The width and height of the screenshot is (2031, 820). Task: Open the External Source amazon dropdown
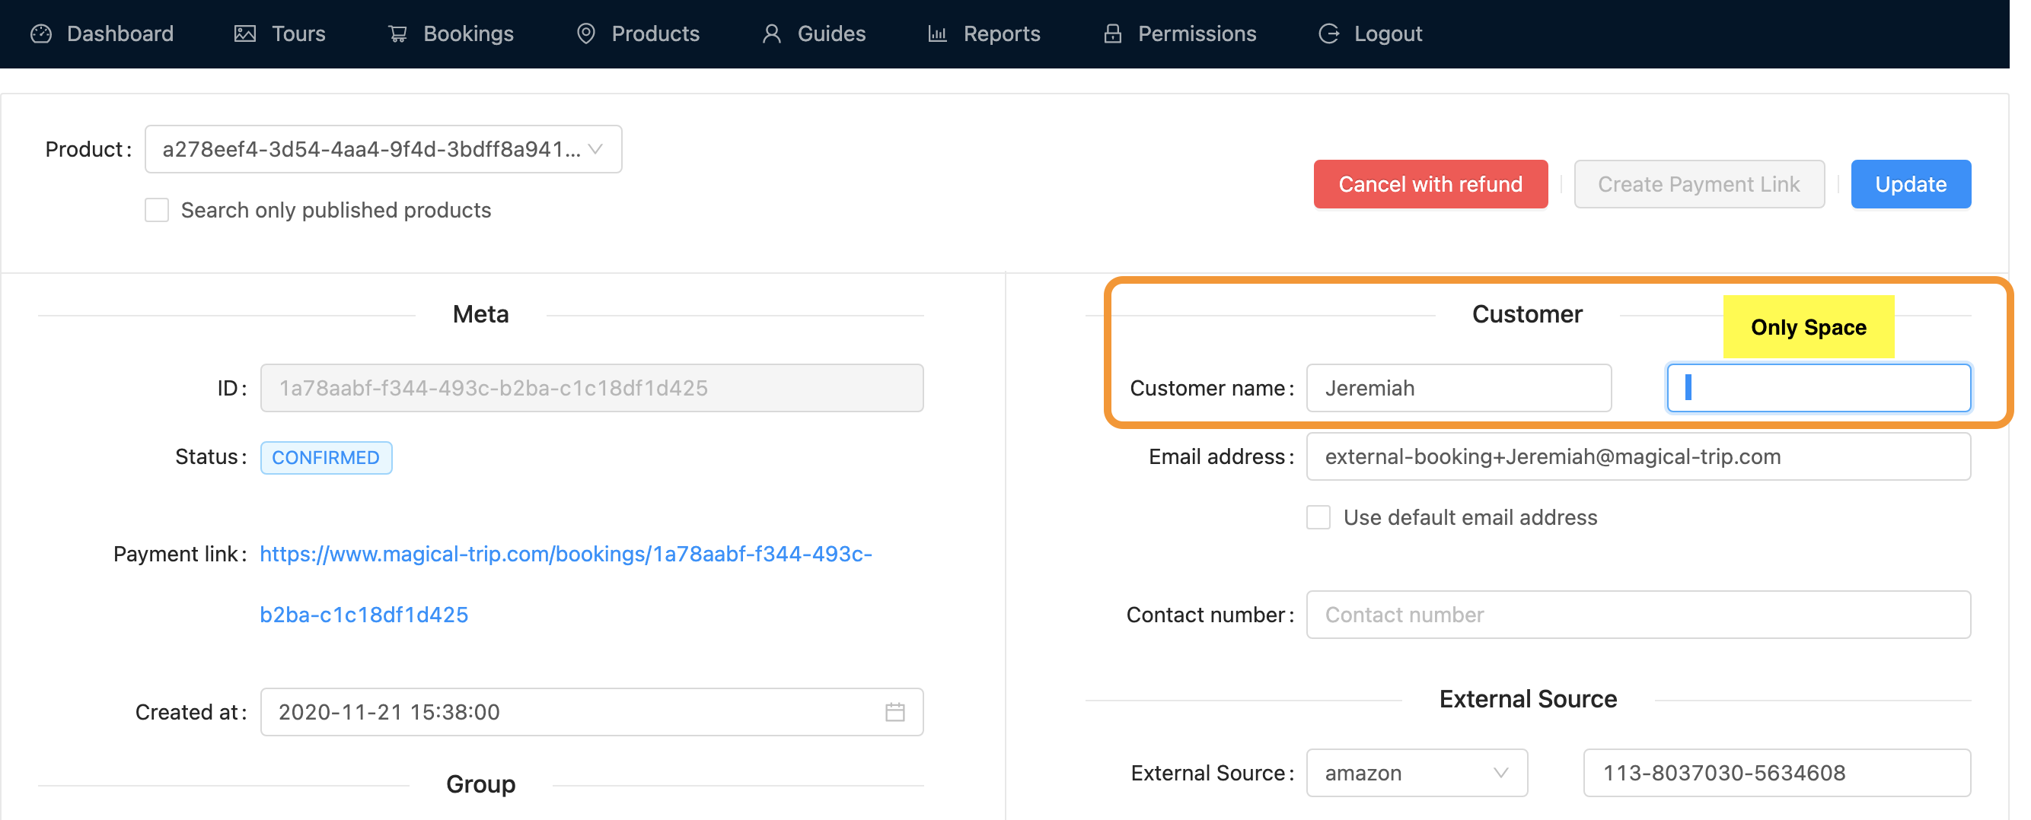pyautogui.click(x=1417, y=773)
